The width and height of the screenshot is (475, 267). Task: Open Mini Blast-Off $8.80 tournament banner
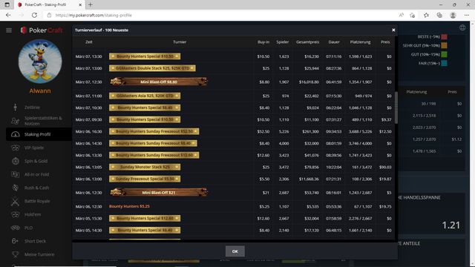(159, 82)
